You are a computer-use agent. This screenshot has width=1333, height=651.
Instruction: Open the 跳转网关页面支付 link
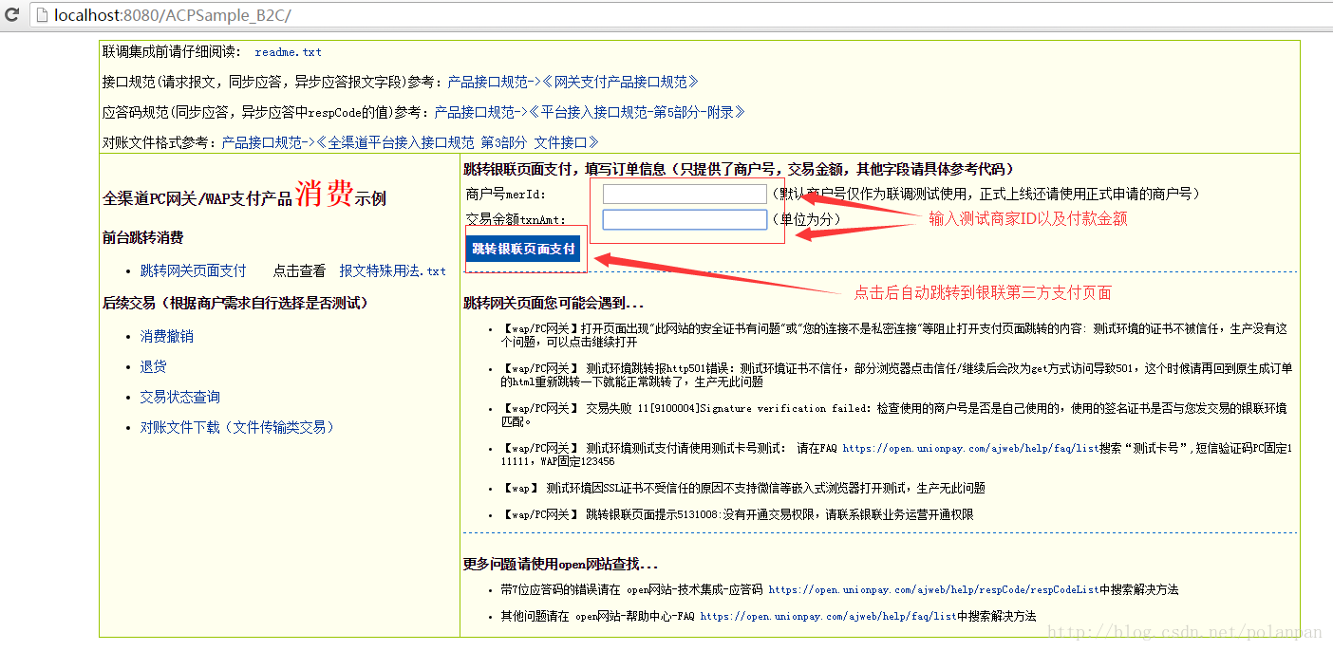(193, 270)
